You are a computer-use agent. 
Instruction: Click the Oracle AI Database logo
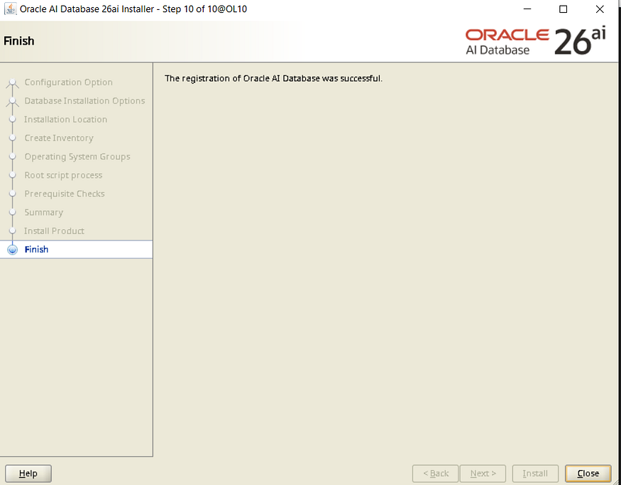(x=535, y=42)
